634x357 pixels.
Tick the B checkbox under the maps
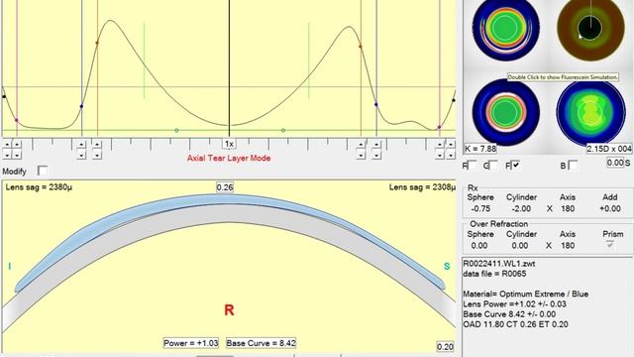click(x=573, y=166)
